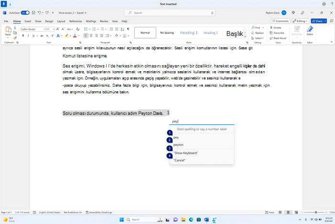Expand the Styles gallery

245,37
